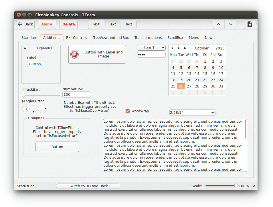This screenshot has width=273, height=207.
Task: Select greyed day 7 in last calendar row
Action: [x=221, y=92]
